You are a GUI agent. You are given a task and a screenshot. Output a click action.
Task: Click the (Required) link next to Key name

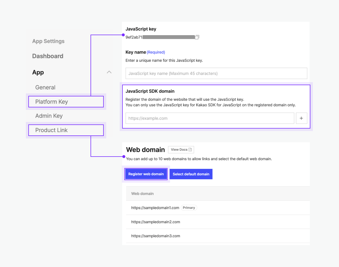pos(156,52)
